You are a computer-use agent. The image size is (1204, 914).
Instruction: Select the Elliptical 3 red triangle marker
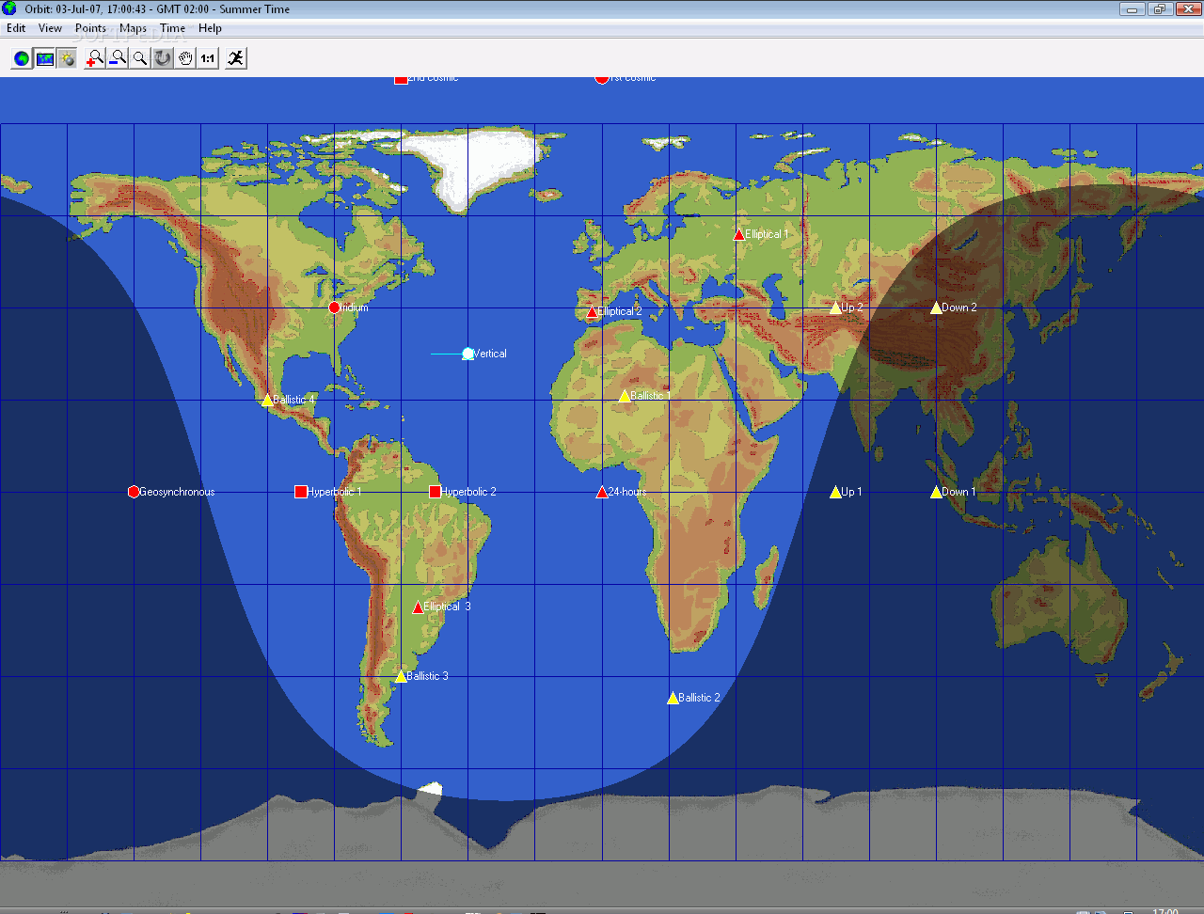(x=419, y=607)
